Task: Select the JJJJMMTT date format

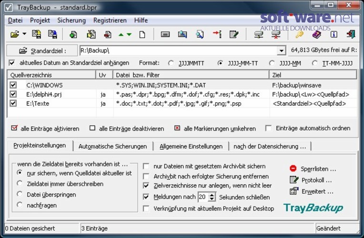Action: tap(171, 63)
